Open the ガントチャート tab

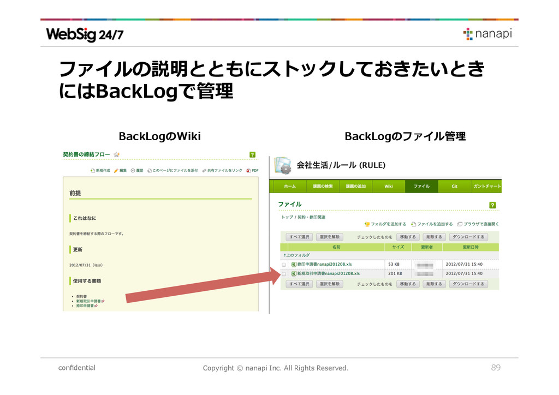[x=486, y=186]
